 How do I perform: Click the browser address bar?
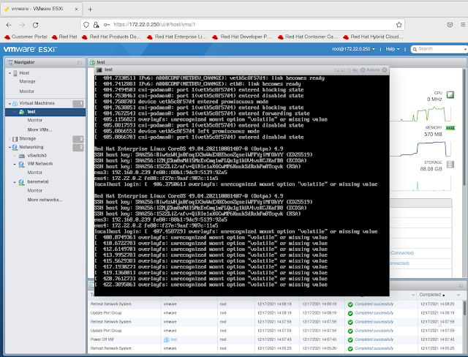click(x=242, y=25)
